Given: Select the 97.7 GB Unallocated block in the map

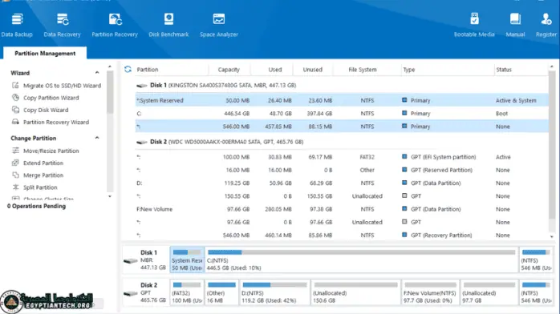Looking at the screenshot, I should pyautogui.click(x=489, y=292).
